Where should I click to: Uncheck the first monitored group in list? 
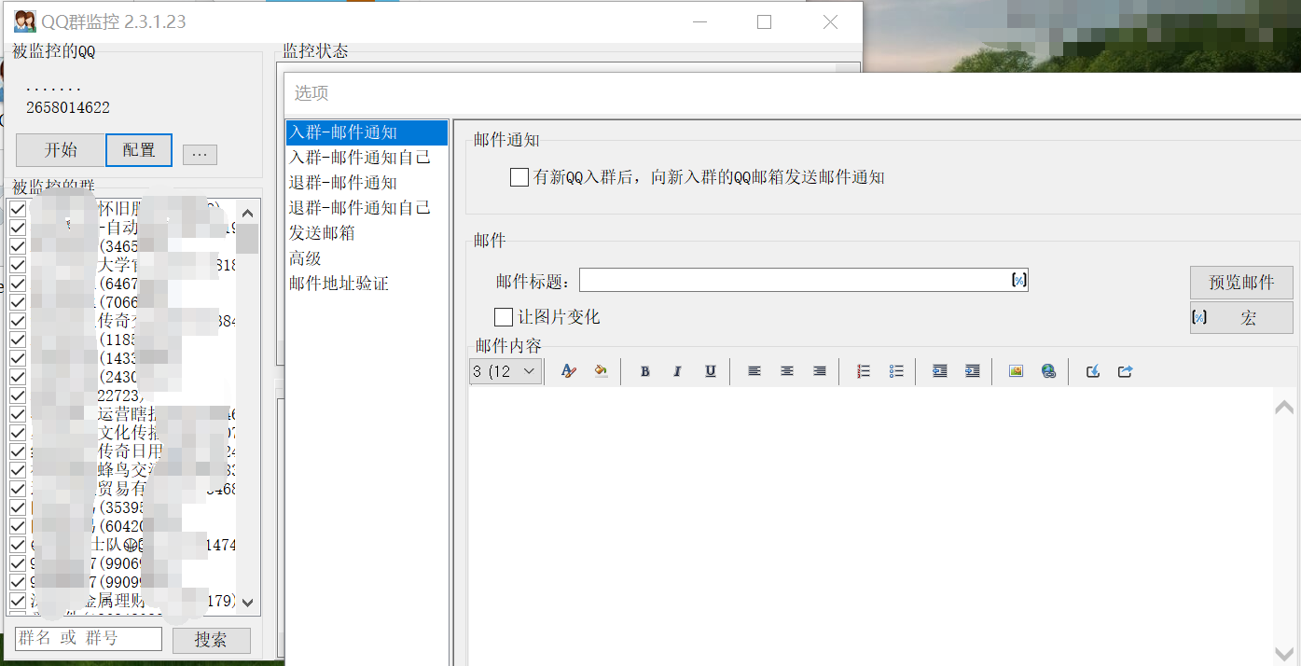pyautogui.click(x=18, y=210)
